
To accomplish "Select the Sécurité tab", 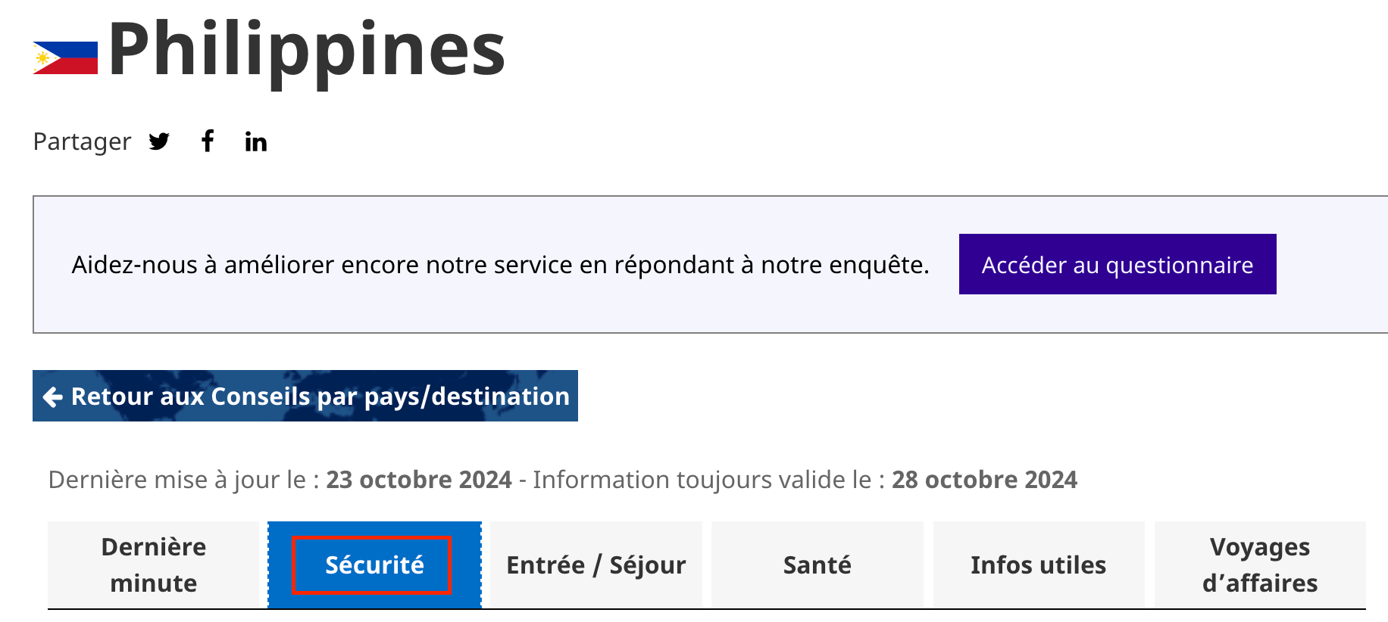I will [374, 565].
